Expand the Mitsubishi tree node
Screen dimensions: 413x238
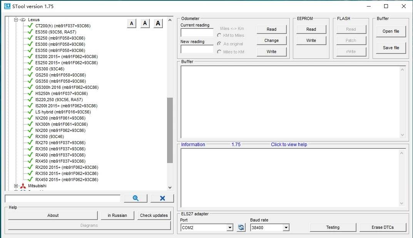point(16,186)
